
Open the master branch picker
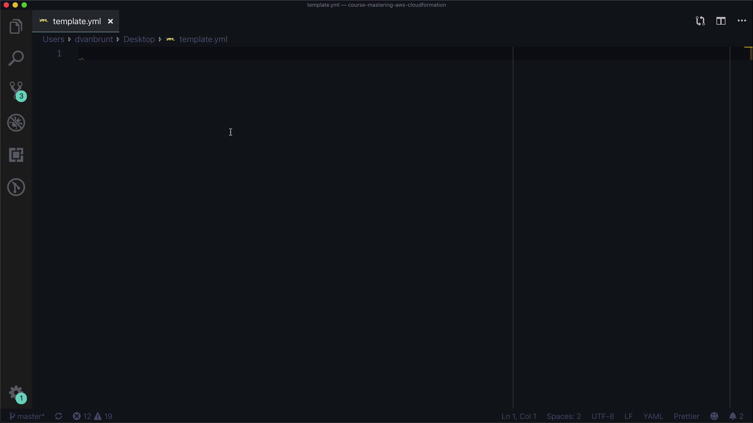click(27, 416)
